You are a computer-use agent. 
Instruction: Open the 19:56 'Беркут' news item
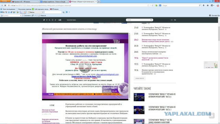[155, 59]
